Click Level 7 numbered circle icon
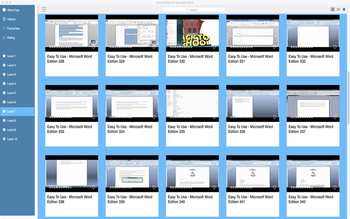Image resolution: width=350 pixels, height=219 pixels. [x=4, y=111]
